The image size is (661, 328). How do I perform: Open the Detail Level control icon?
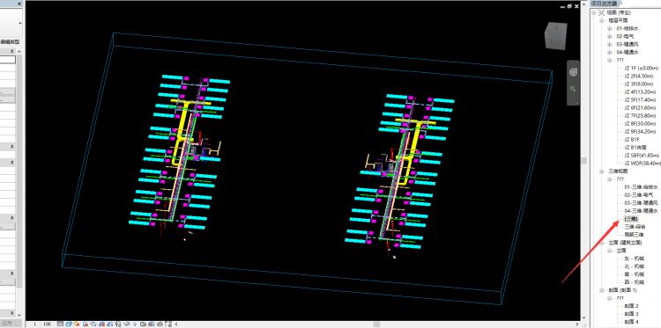[60, 324]
